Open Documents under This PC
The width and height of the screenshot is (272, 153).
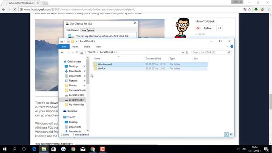click(x=75, y=127)
